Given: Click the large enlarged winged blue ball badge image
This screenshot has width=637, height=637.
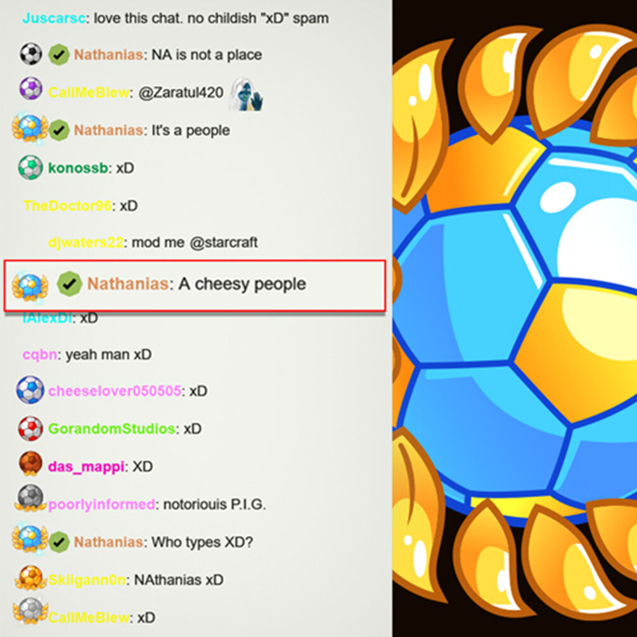Looking at the screenshot, I should click(x=515, y=318).
